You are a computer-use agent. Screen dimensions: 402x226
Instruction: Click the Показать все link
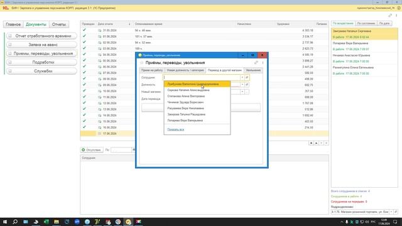pos(176,130)
